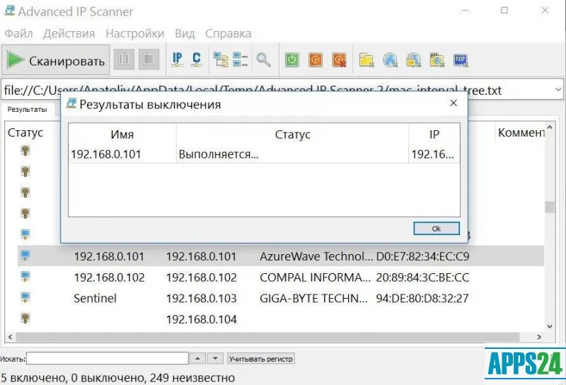Click the horizontal scrollbar left arrow
566x385 pixels.
pyautogui.click(x=11, y=337)
